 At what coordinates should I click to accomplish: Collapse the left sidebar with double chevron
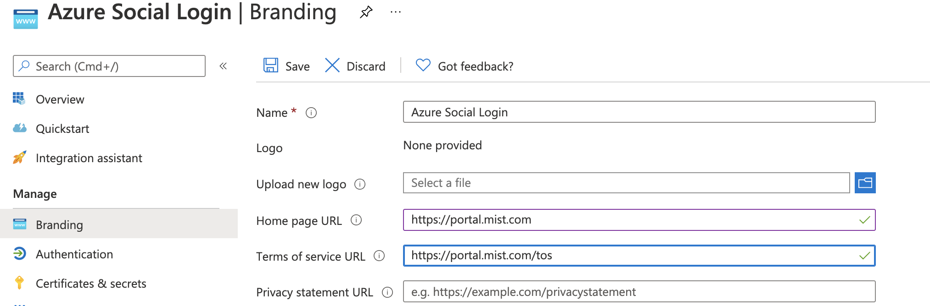coord(223,66)
